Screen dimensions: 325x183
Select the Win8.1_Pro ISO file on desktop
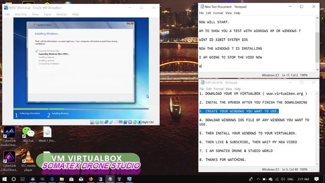point(47,134)
